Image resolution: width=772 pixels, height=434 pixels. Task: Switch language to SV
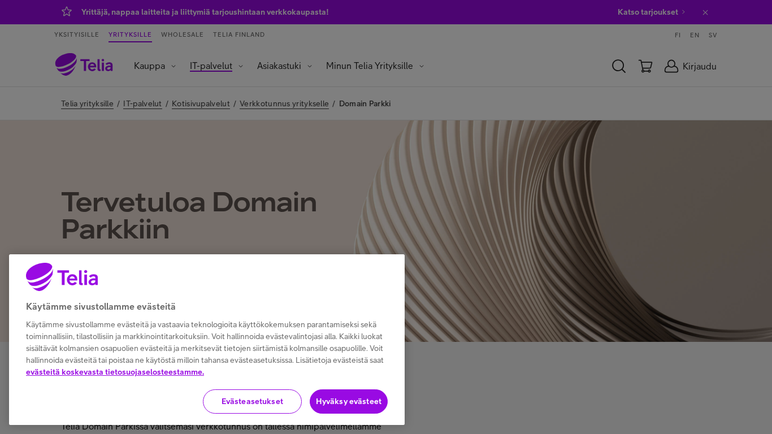pyautogui.click(x=713, y=35)
